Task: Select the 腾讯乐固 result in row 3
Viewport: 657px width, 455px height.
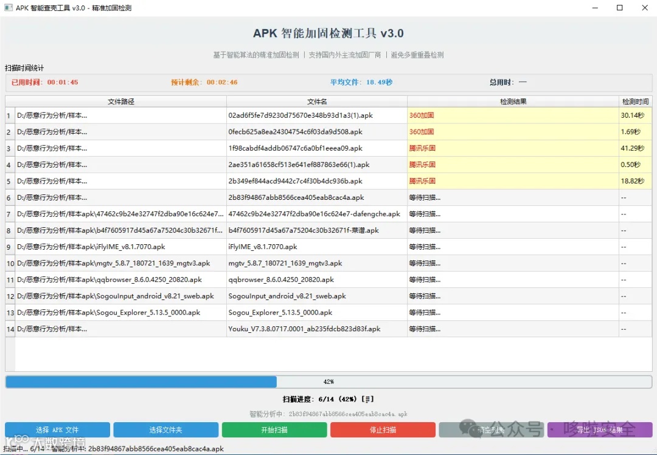Action: coord(304,148)
